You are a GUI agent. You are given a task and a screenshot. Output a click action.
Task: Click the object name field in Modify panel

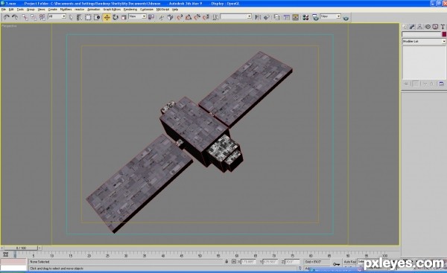click(x=422, y=34)
